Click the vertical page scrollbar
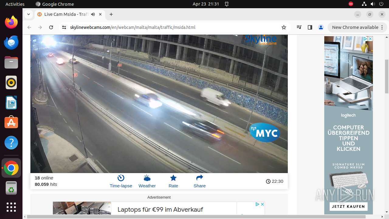Viewport: 389px width, 219px height. pyautogui.click(x=387, y=76)
